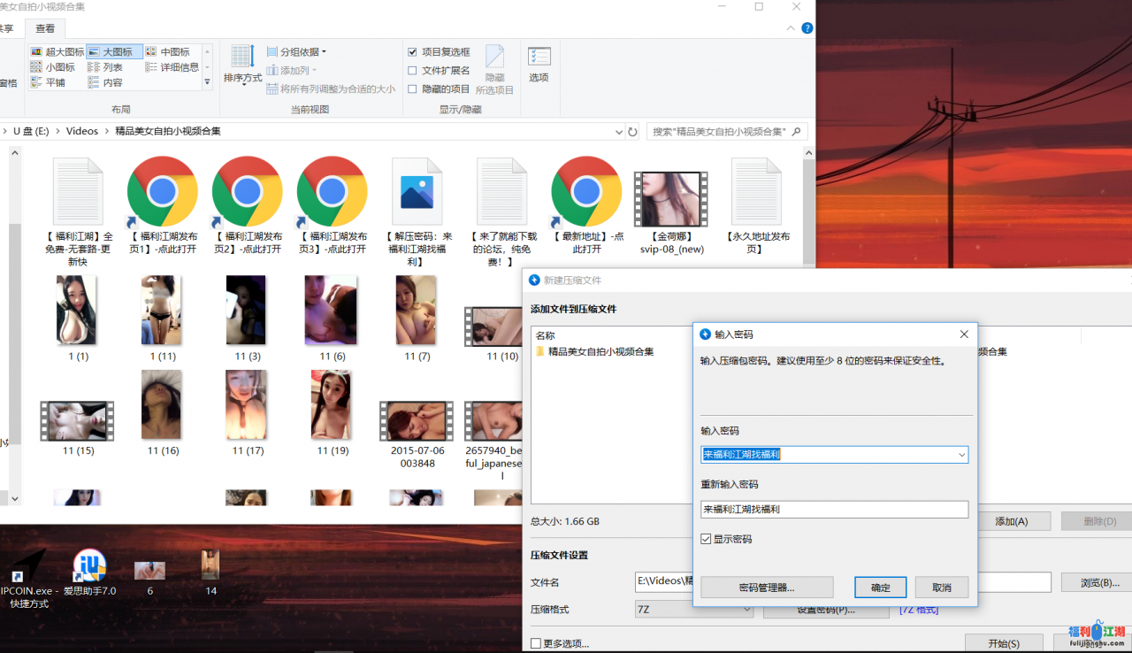Open the 输入密码 combo box dropdown arrow
The image size is (1132, 653).
click(961, 455)
